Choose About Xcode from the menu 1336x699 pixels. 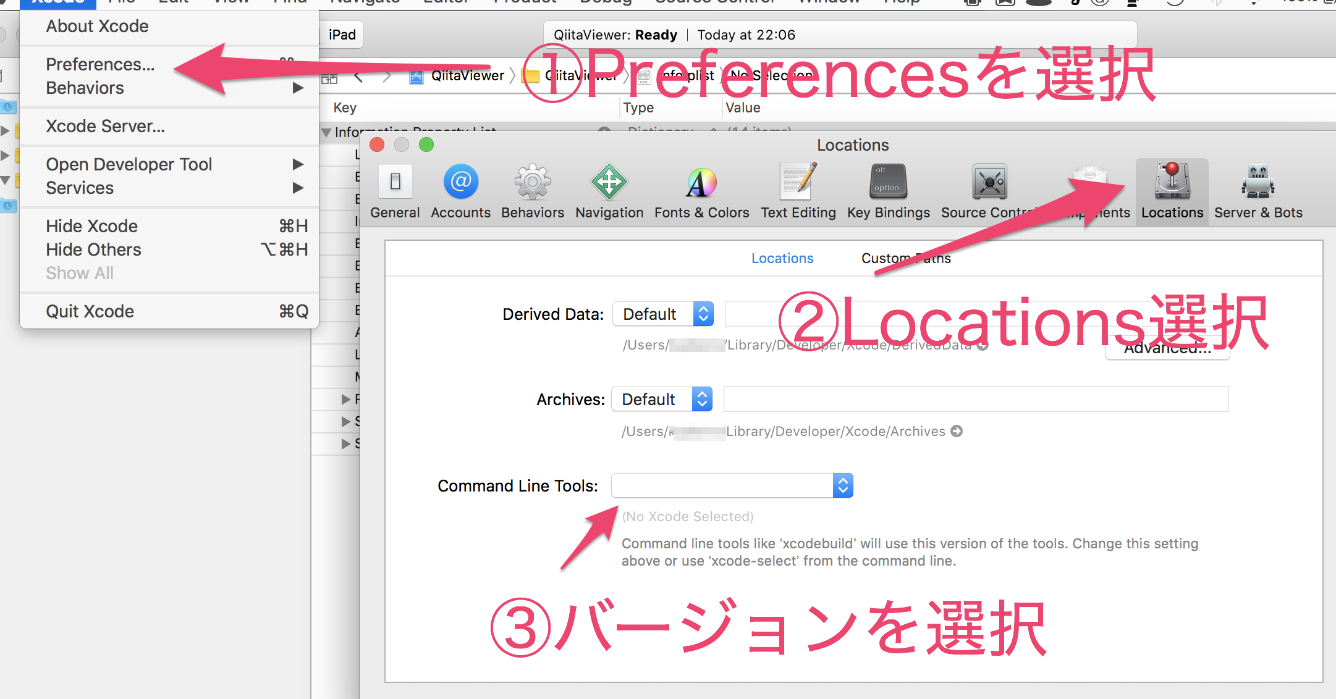pos(169,26)
